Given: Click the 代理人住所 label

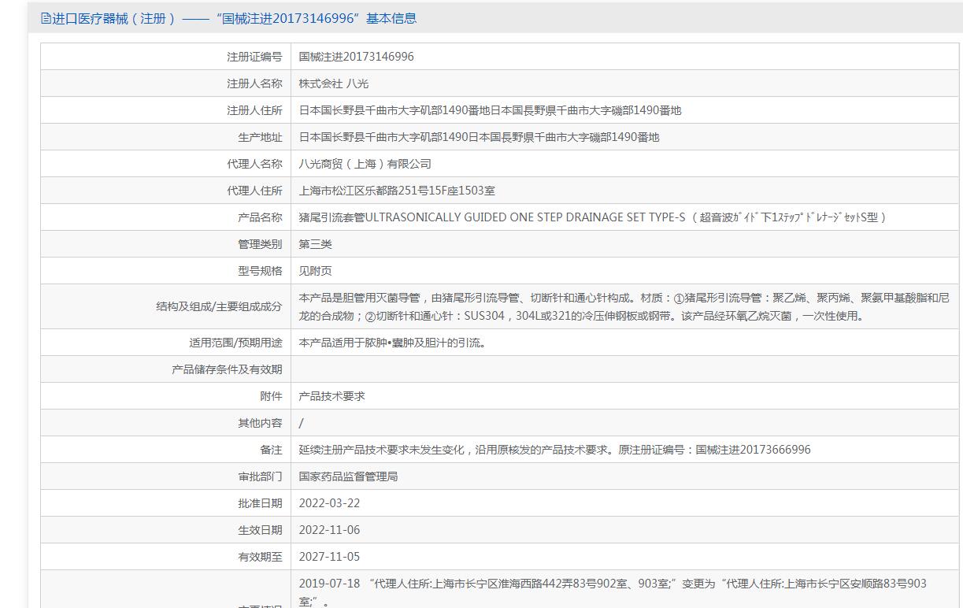Looking at the screenshot, I should pos(254,191).
